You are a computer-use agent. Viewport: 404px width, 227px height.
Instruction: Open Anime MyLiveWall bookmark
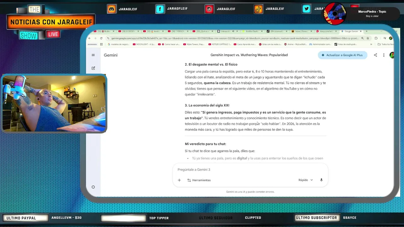click(x=295, y=44)
